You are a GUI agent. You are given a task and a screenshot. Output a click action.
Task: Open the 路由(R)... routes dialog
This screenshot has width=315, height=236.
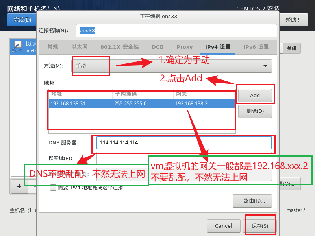point(252,201)
